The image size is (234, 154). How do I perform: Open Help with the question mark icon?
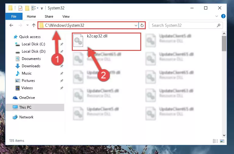coord(223,16)
